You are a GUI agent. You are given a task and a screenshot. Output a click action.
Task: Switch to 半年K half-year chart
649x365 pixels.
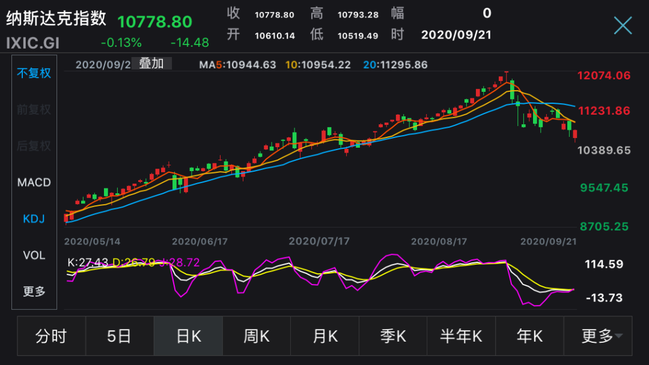click(x=461, y=336)
